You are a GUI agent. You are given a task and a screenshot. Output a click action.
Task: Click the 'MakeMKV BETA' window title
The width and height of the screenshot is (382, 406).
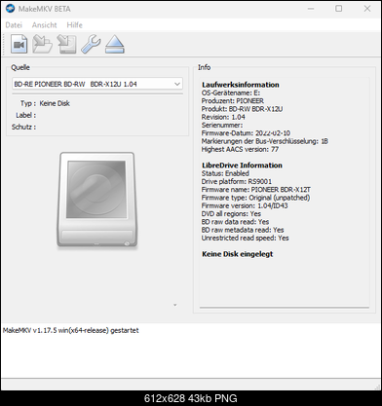(44, 9)
